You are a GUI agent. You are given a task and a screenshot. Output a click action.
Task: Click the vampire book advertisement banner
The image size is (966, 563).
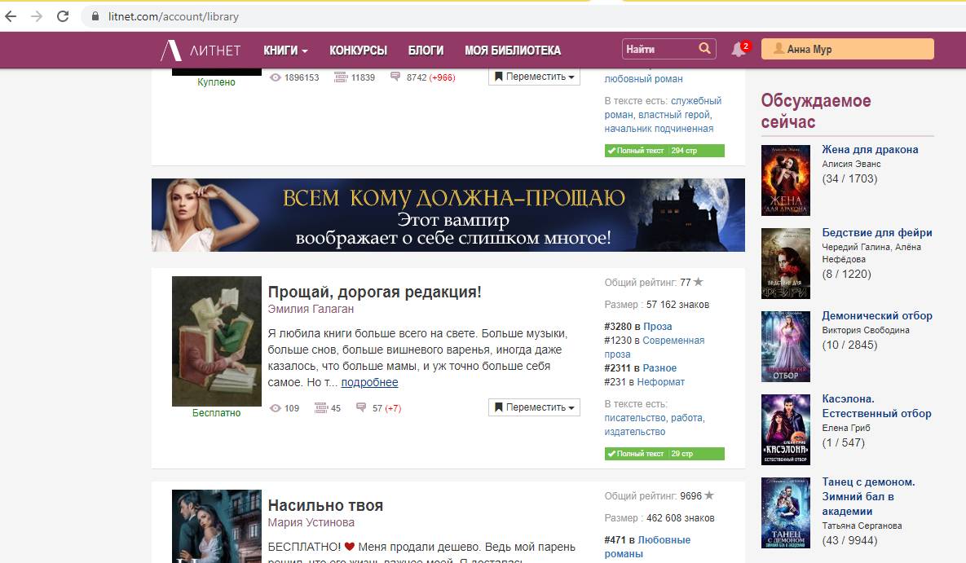coord(448,215)
